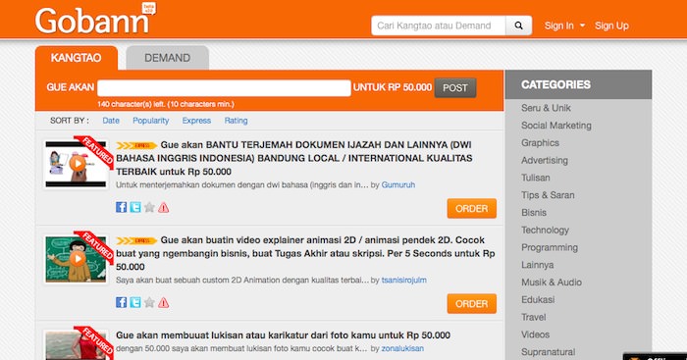
Task: Order the video explainer animasi kangtao
Action: [472, 303]
